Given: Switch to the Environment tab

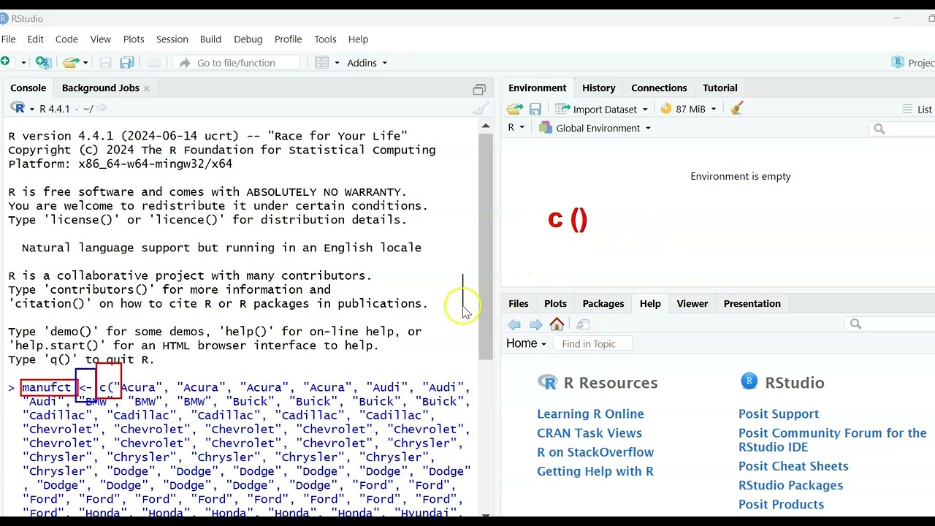Looking at the screenshot, I should coord(538,88).
